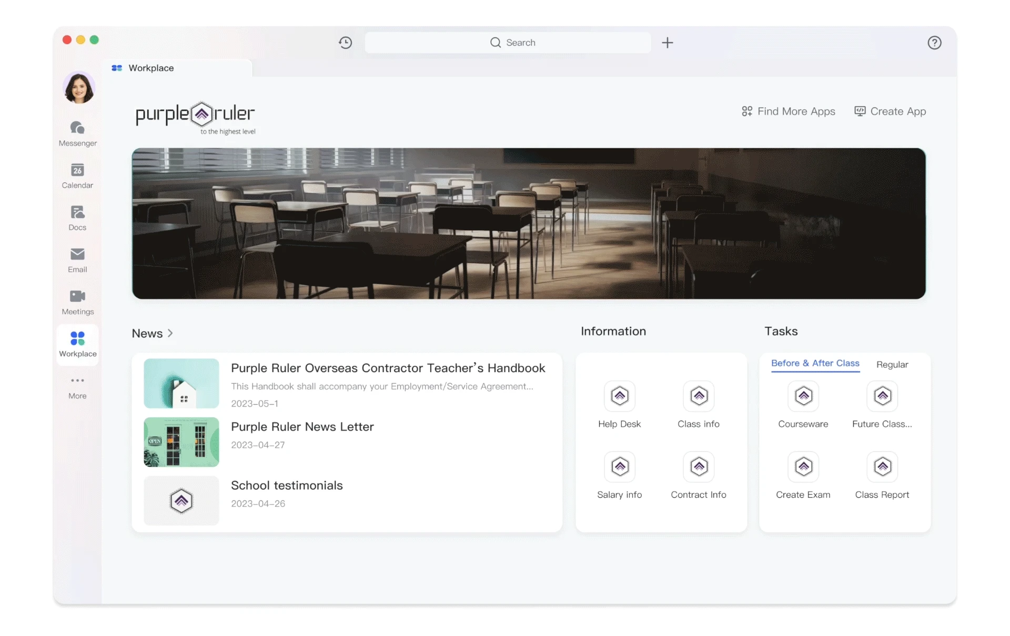This screenshot has width=1010, height=636.
Task: Click the purple ruler logo
Action: (x=196, y=118)
